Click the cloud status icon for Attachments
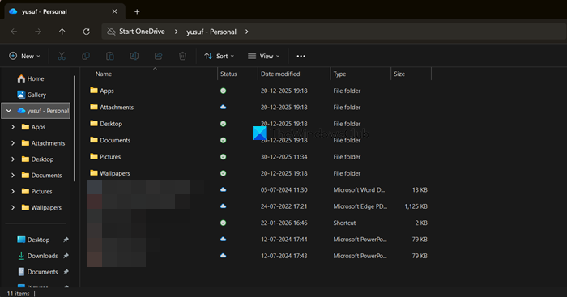 pos(223,108)
